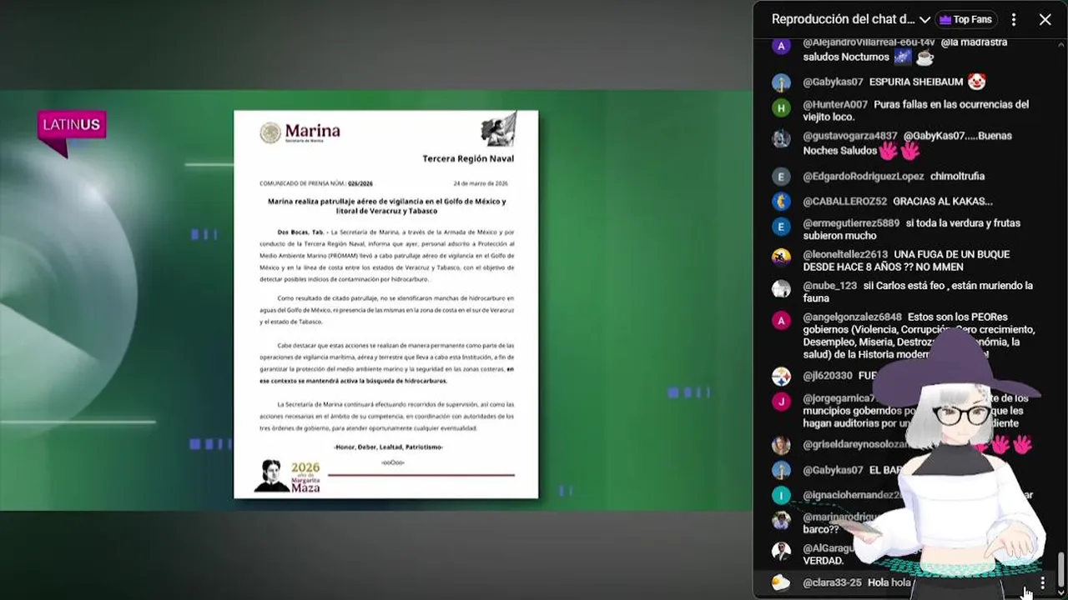Click avatar of @AlGaragu
This screenshot has width=1068, height=600.
[781, 552]
